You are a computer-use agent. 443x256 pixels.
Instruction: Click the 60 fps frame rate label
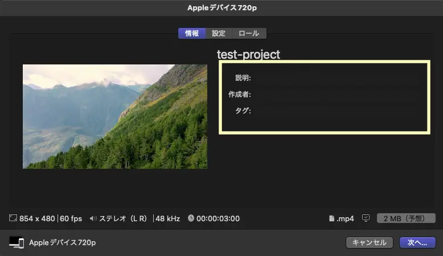click(x=71, y=218)
